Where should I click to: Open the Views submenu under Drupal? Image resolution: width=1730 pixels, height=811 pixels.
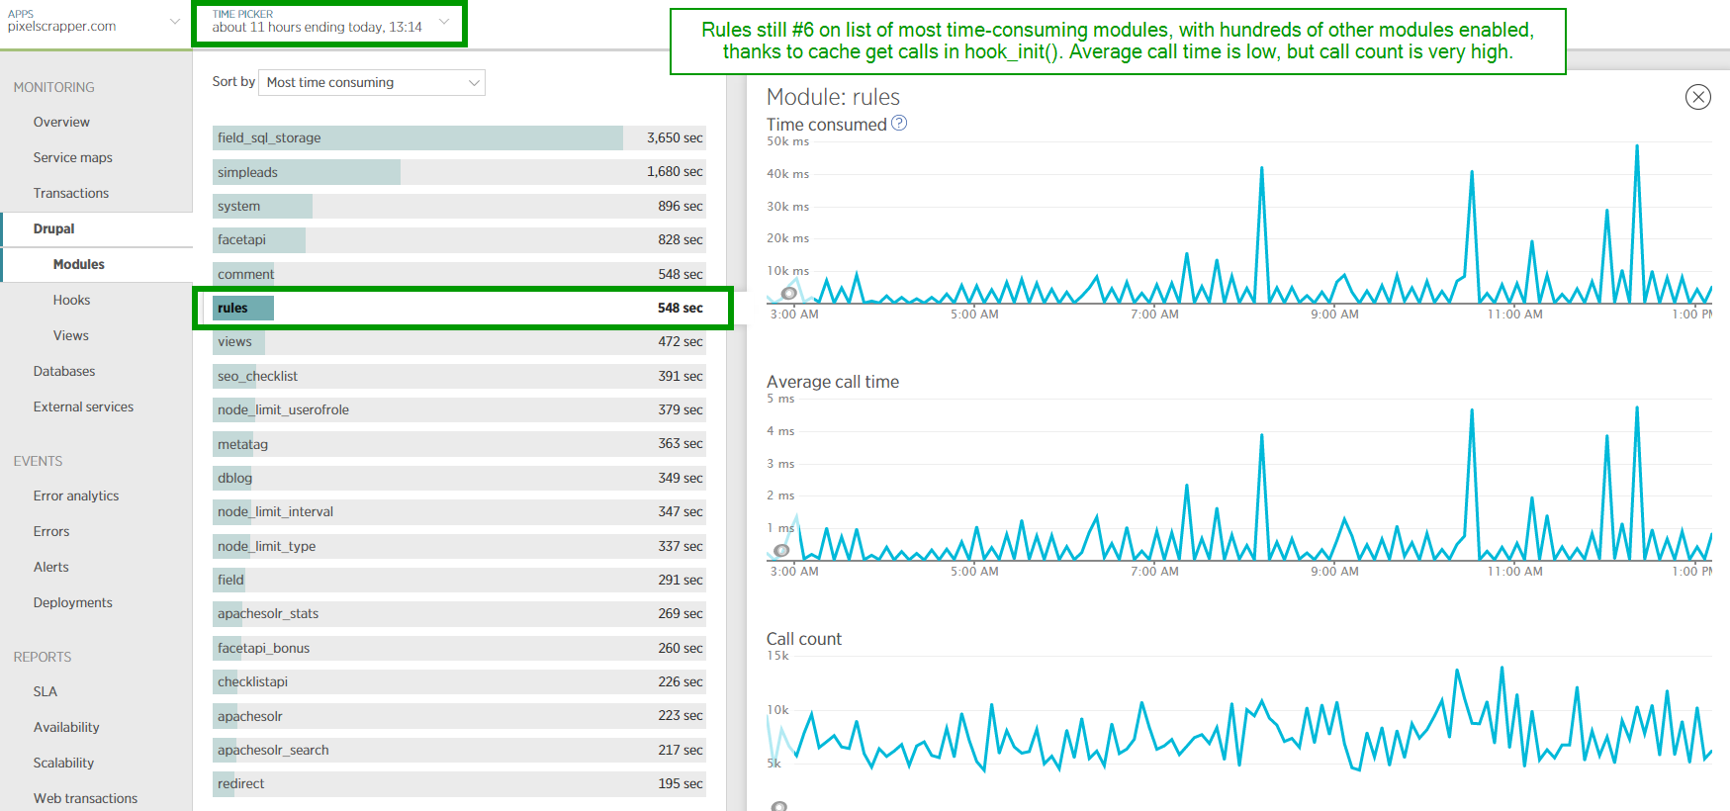point(71,335)
